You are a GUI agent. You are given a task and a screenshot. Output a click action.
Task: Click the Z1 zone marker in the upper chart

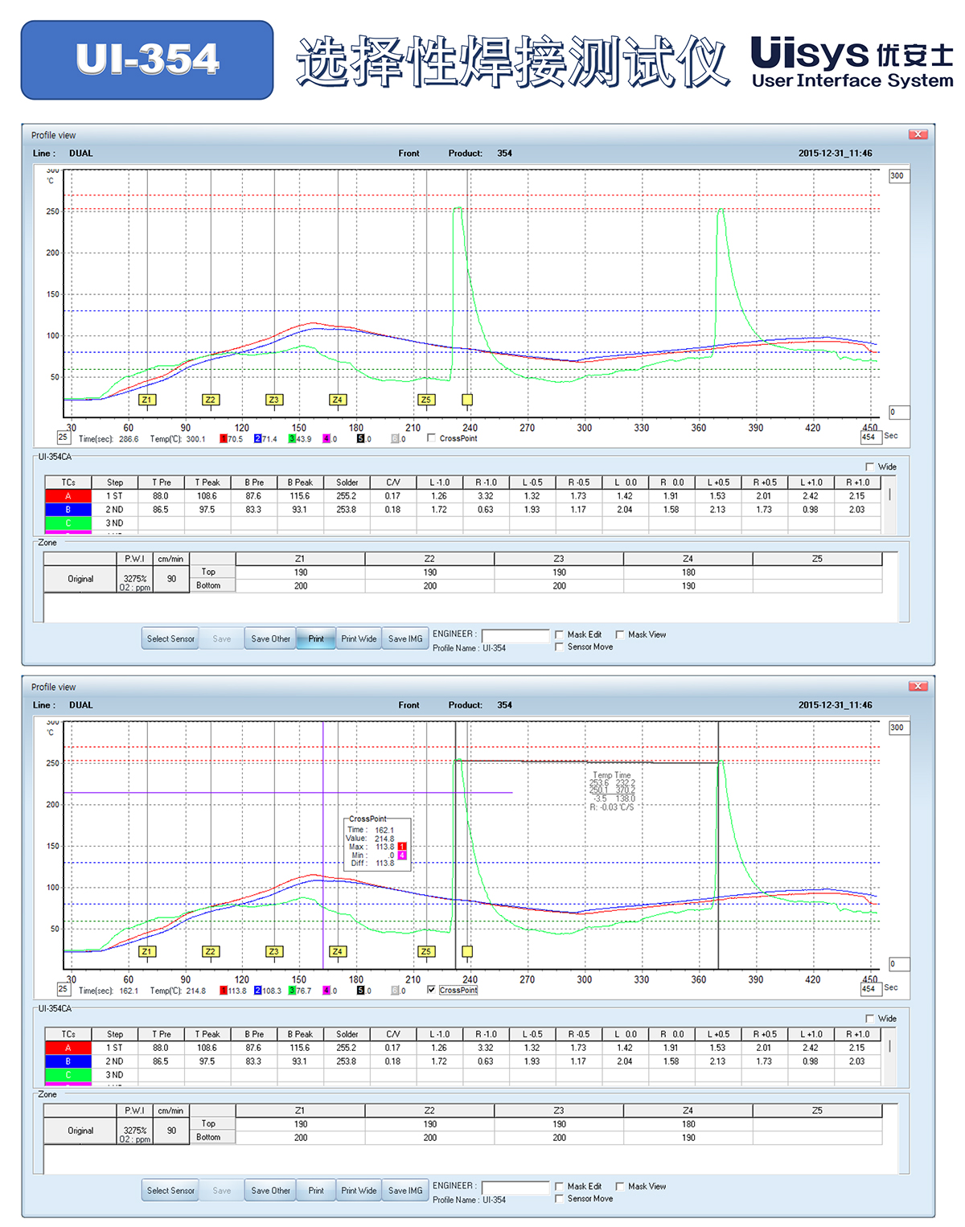pyautogui.click(x=146, y=400)
